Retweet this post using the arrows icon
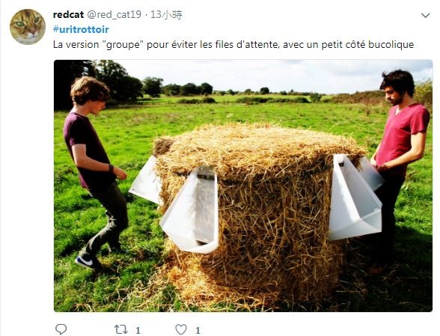 121,329
